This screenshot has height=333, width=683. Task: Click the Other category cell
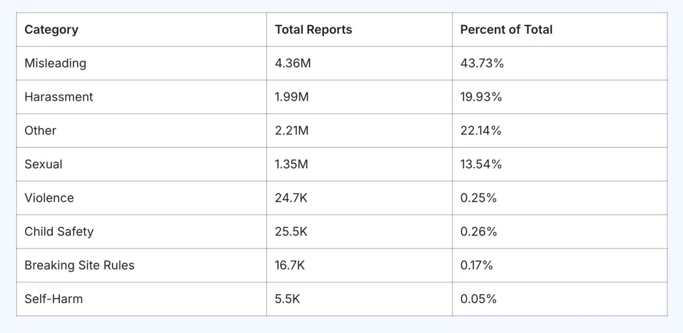[40, 131]
